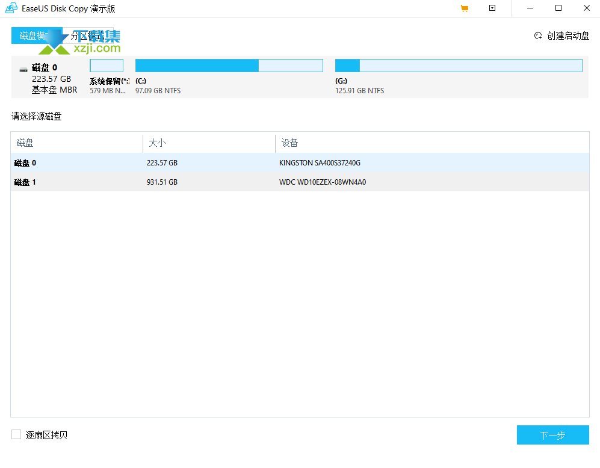Select the 磁盘 0 row
Viewport: 600px width, 468px height.
(300, 162)
